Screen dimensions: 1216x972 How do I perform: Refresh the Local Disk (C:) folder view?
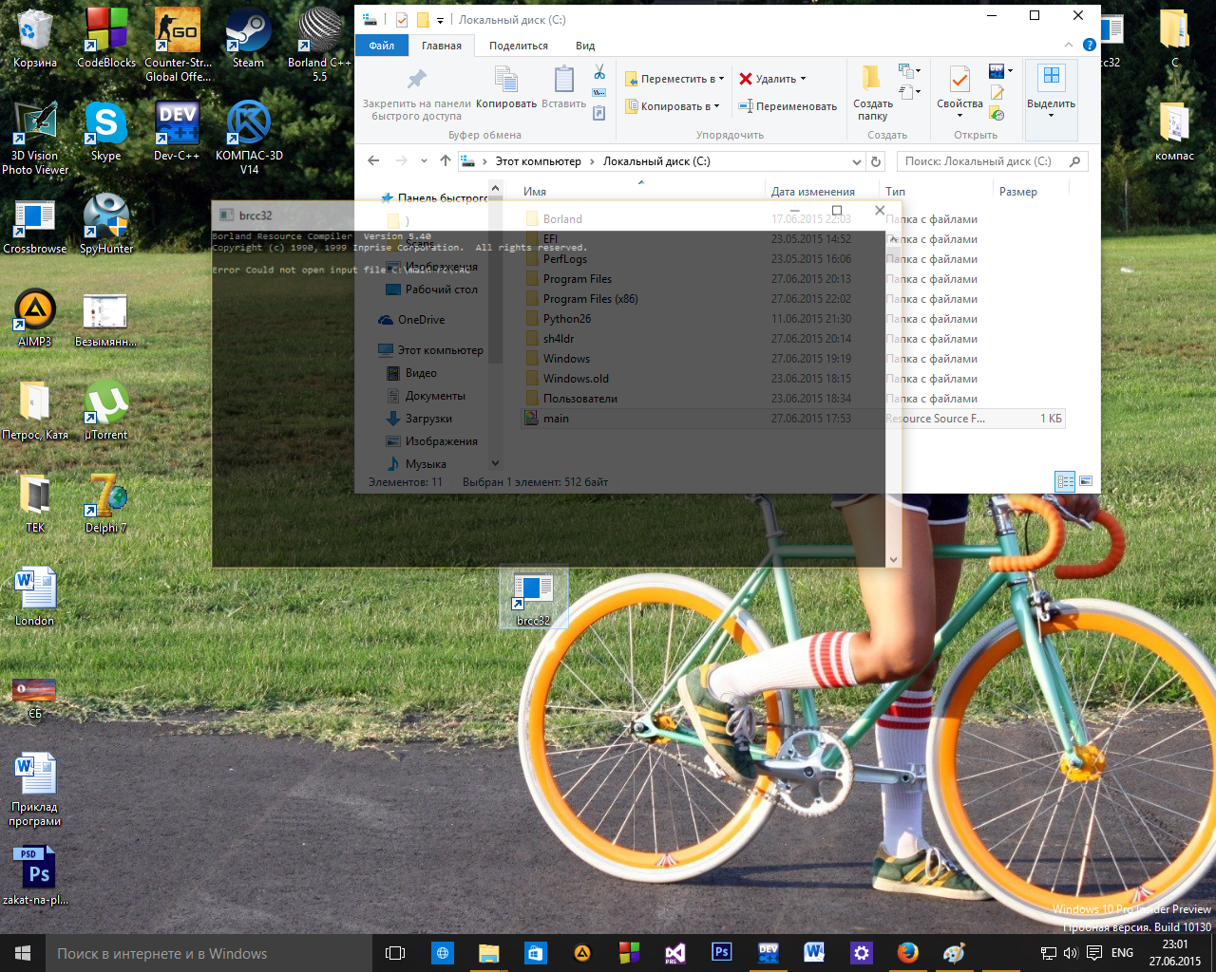click(876, 161)
